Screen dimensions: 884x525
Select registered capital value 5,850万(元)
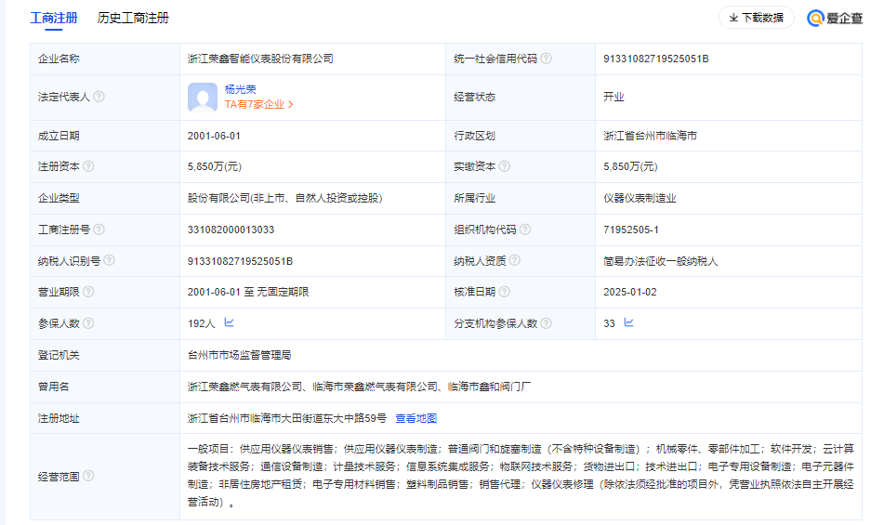click(x=214, y=166)
